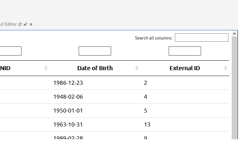Select the cell 1948-02-06

68,97
